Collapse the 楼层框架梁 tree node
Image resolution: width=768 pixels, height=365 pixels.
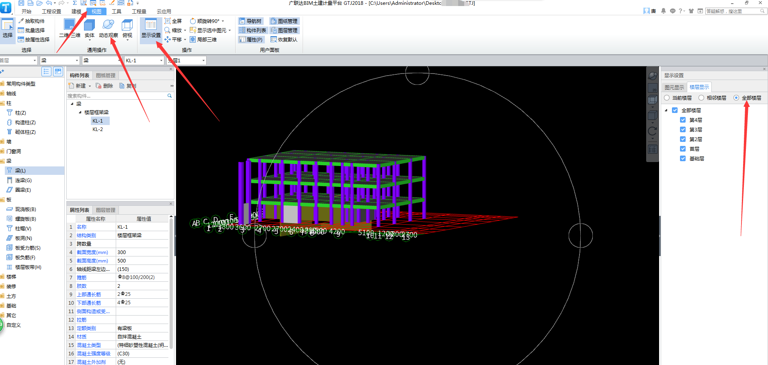(80, 112)
